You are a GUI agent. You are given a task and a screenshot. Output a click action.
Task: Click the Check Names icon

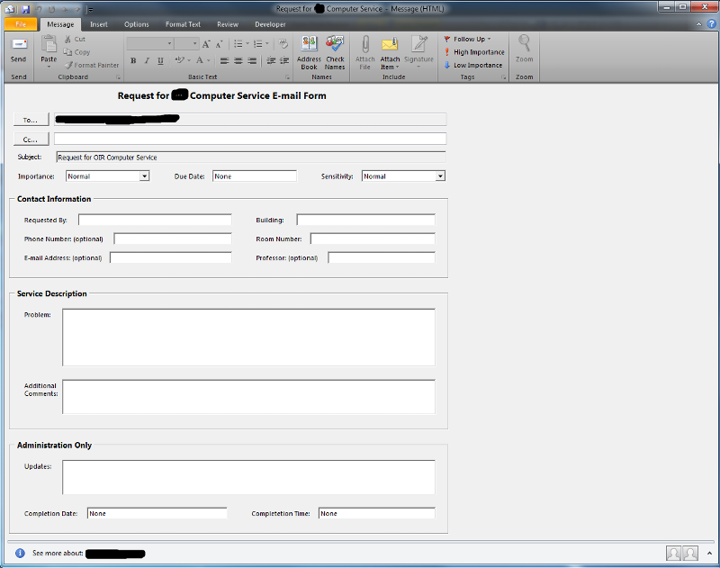click(x=335, y=45)
